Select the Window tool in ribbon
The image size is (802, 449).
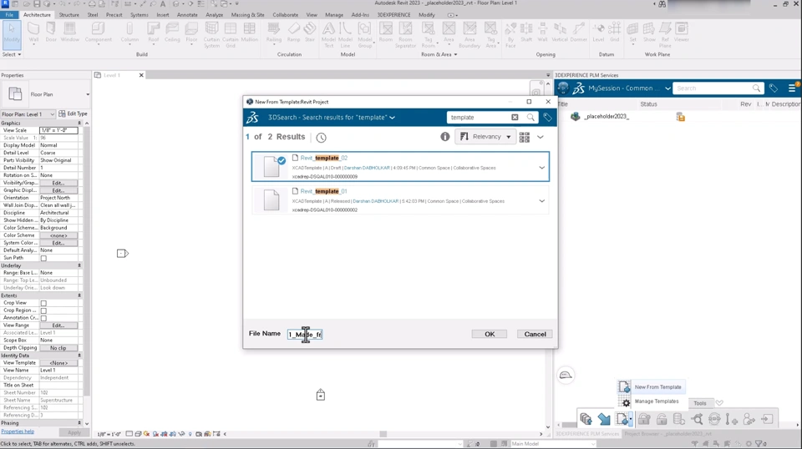pyautogui.click(x=69, y=33)
